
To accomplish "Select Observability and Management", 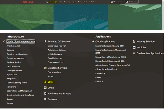I will 19,91.
